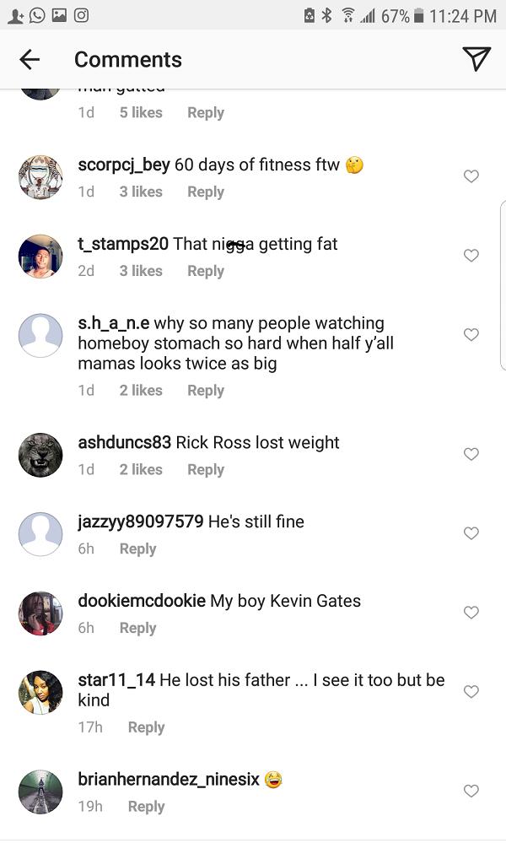Screen dimensions: 506x843
Task: Reply to scorpcj_bey's comment
Action: point(206,192)
